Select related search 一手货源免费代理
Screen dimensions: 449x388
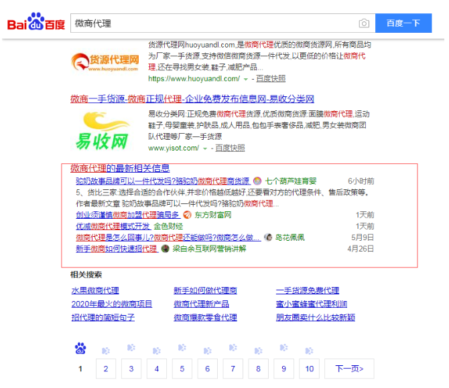308,290
